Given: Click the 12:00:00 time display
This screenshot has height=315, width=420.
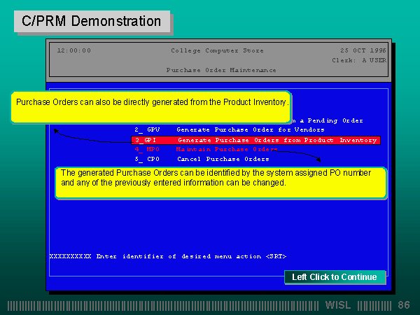Looking at the screenshot, I should coord(73,50).
